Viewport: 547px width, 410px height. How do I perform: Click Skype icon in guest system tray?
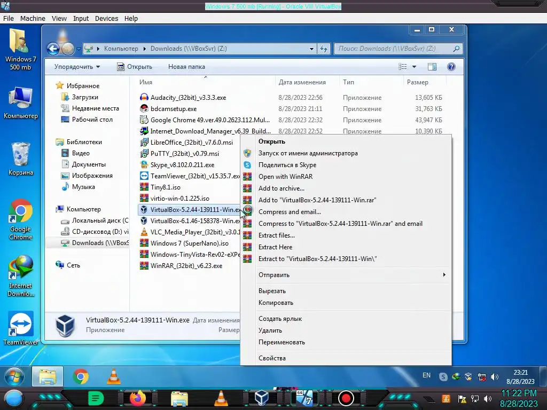[x=443, y=377]
